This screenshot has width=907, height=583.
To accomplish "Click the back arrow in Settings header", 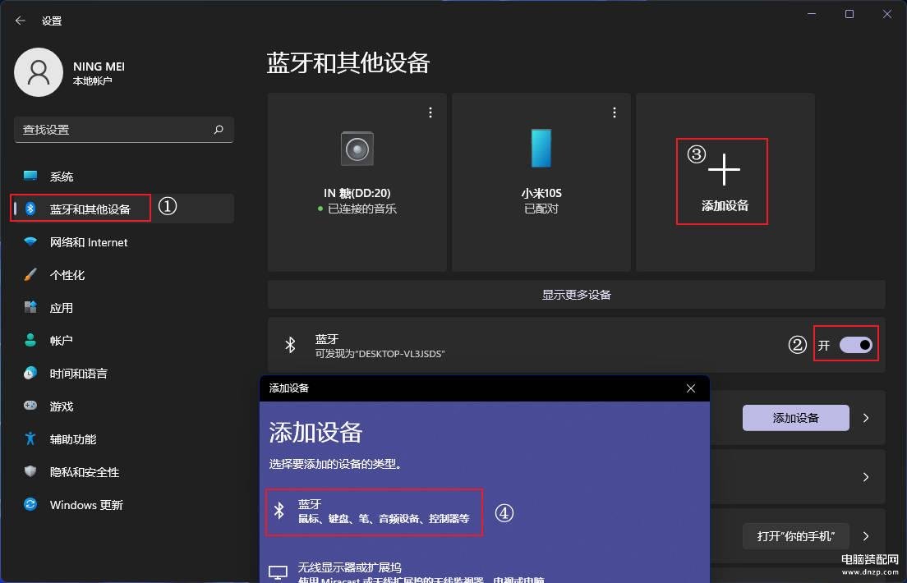I will pyautogui.click(x=21, y=21).
